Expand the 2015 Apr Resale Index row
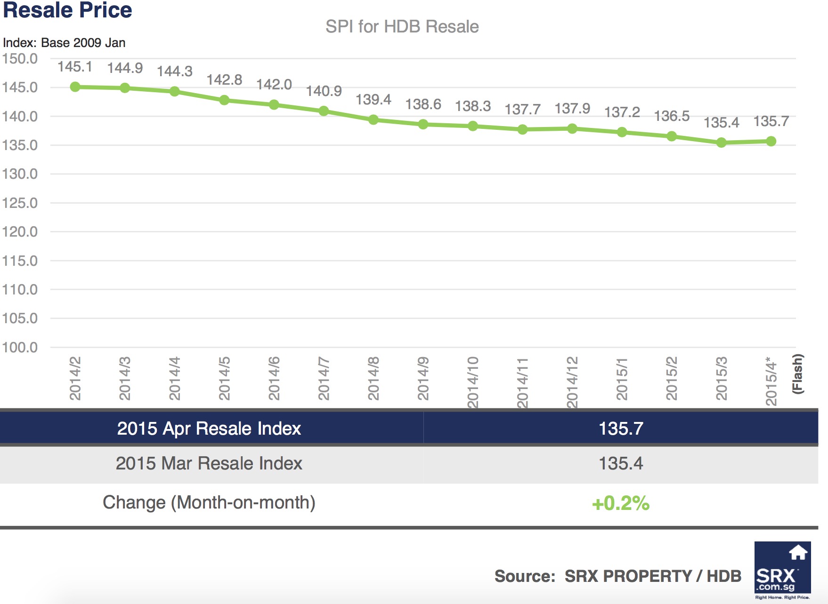Screen dimensions: 828x604 click(210, 429)
